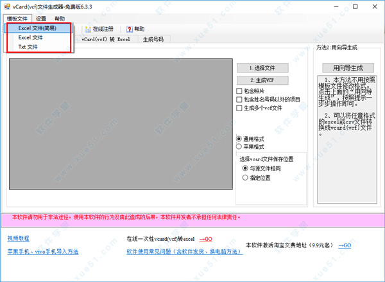
Task: Select the 通用格式 radio button
Action: 239,139
